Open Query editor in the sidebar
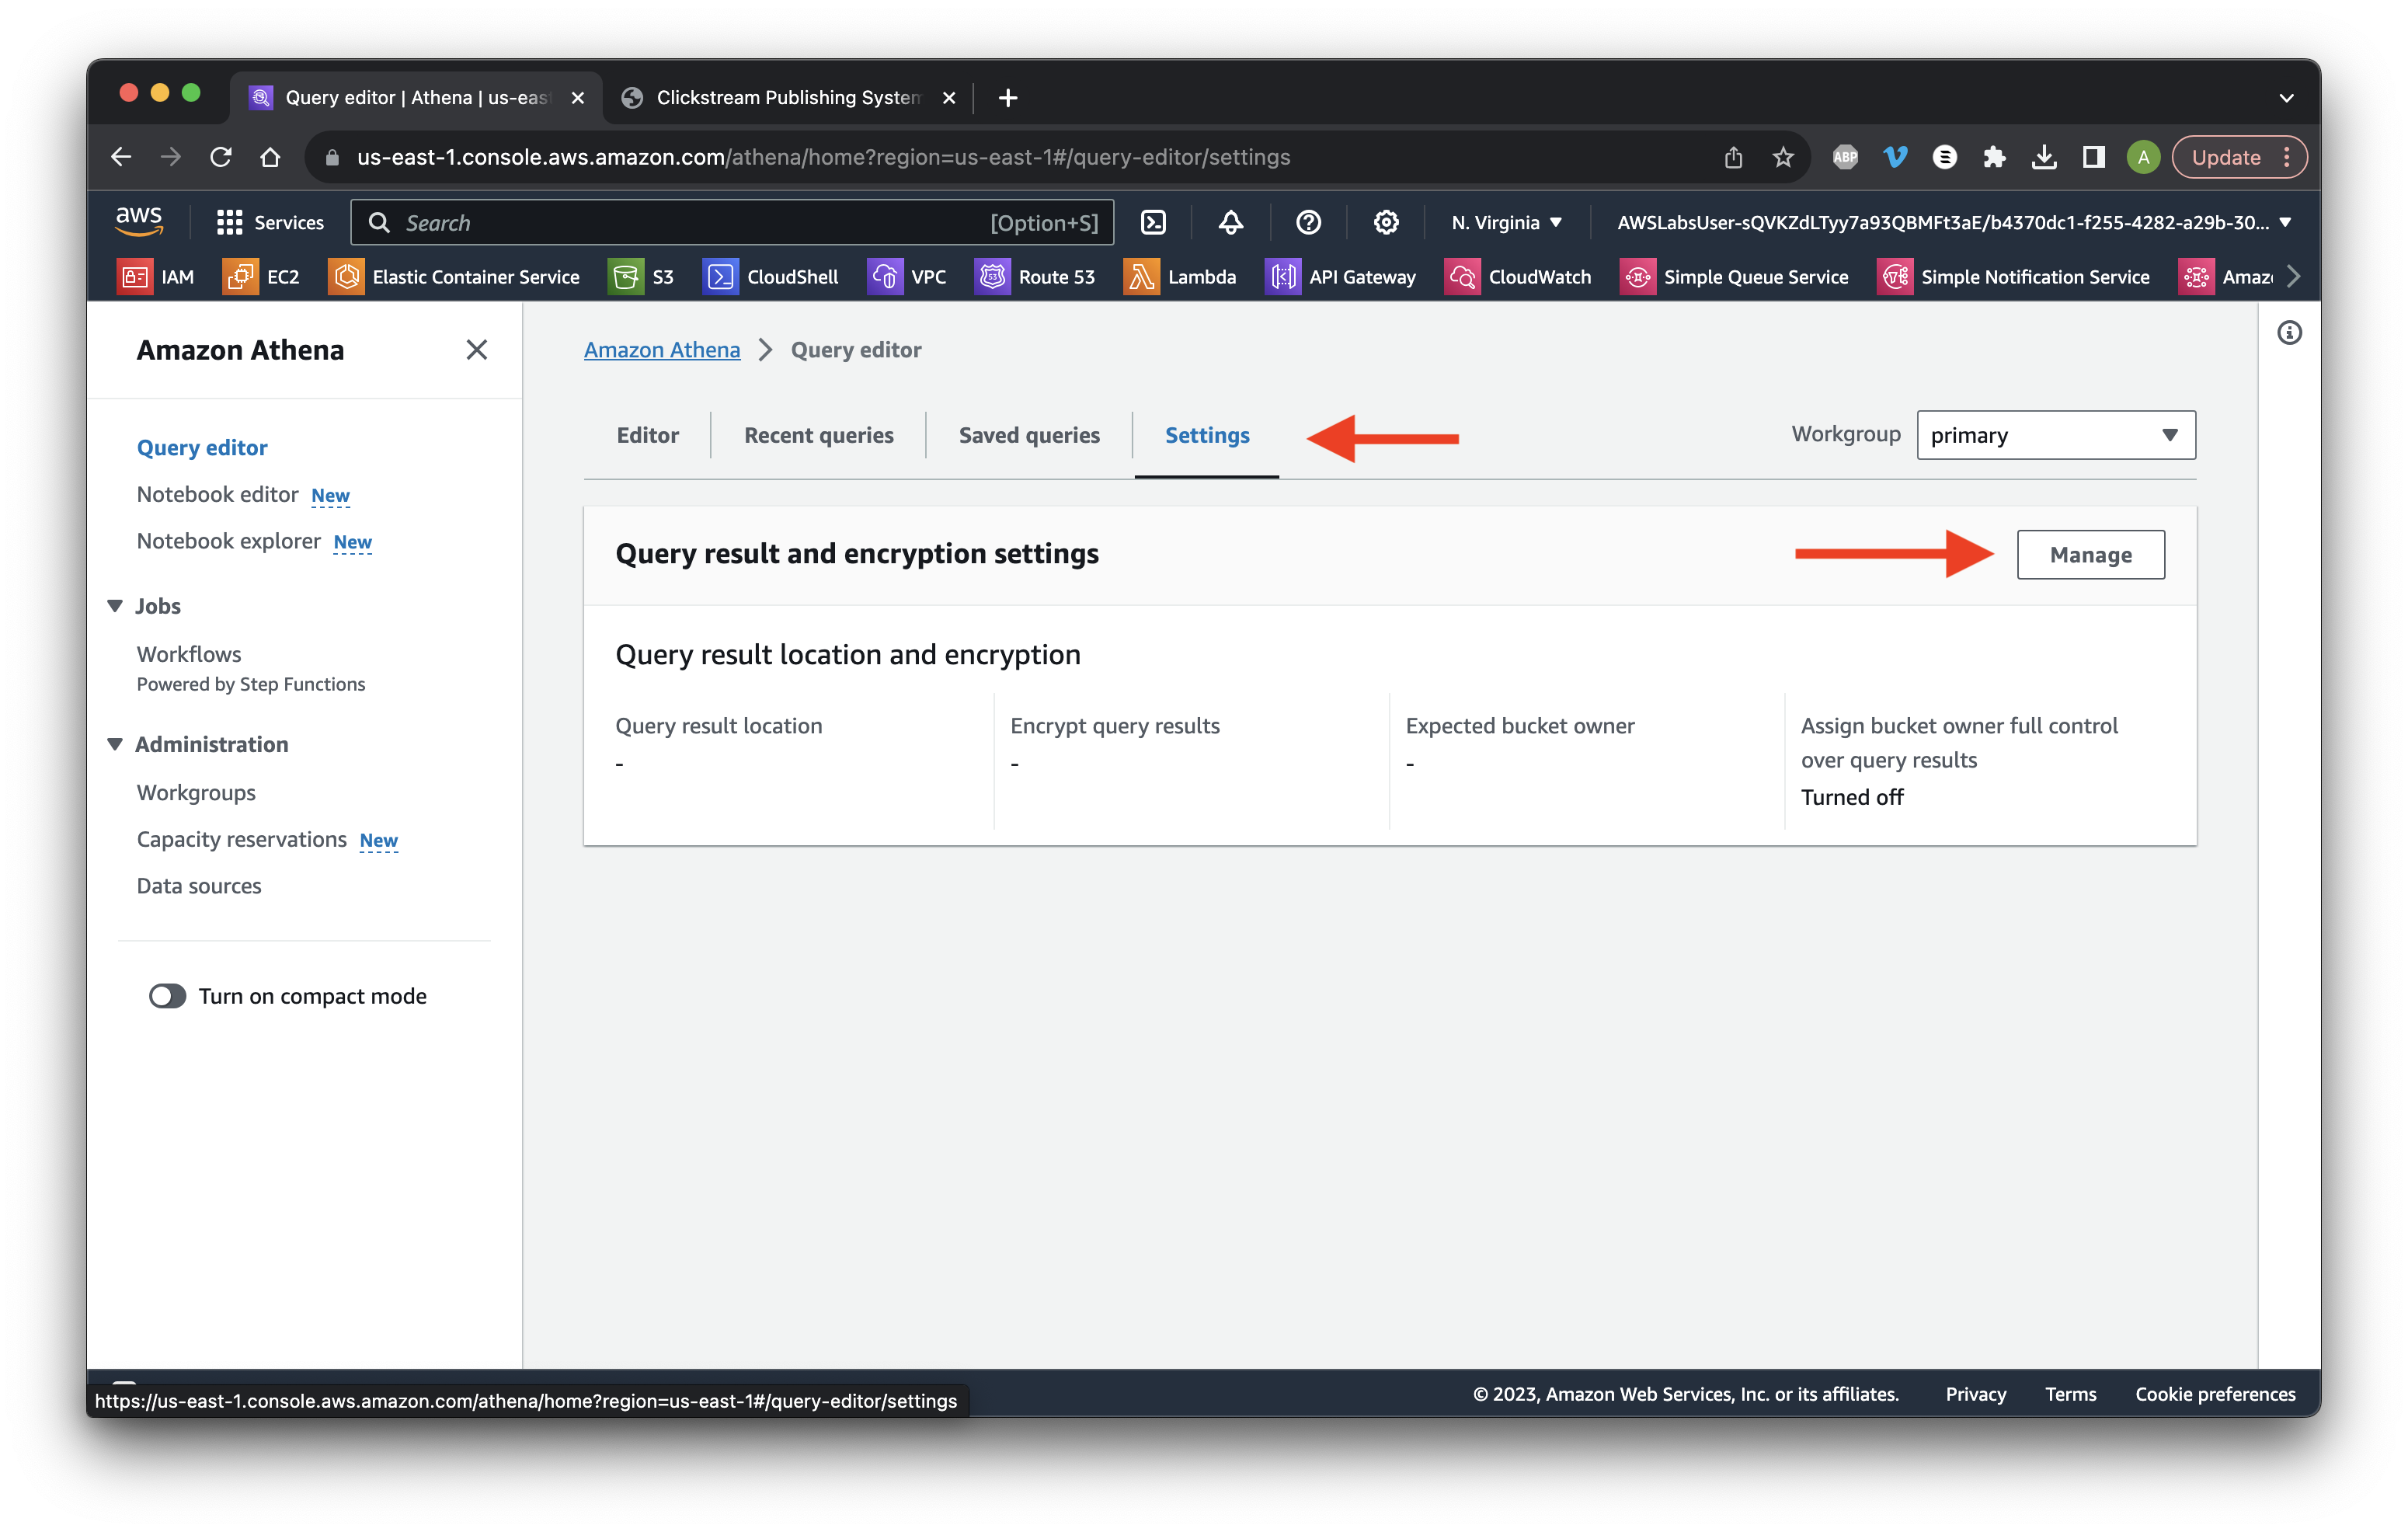2408x1532 pixels. (x=202, y=447)
